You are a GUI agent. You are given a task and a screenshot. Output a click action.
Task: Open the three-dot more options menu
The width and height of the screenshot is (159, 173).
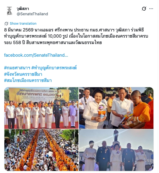pyautogui.click(x=151, y=9)
